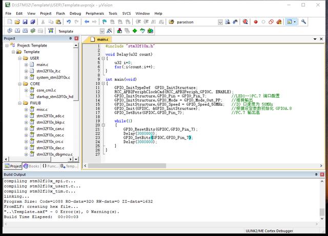The height and width of the screenshot is (236, 328).
Task: Click the window layout toolbar button
Action: tap(289, 21)
